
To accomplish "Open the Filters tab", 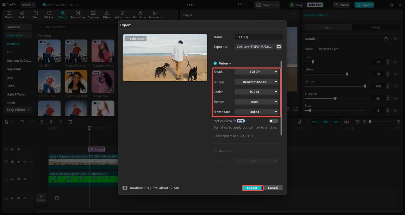I will (x=107, y=15).
